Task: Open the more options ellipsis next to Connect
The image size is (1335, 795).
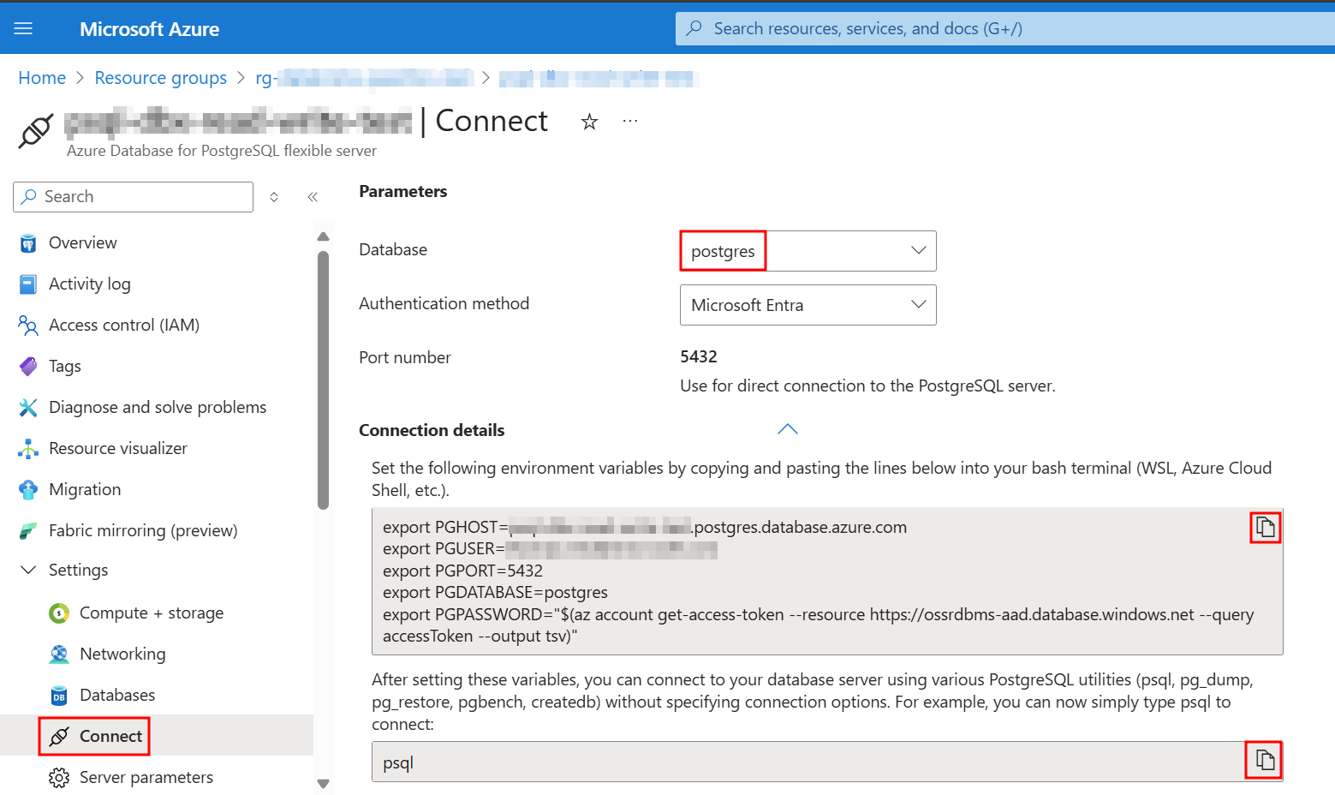Action: 630,121
